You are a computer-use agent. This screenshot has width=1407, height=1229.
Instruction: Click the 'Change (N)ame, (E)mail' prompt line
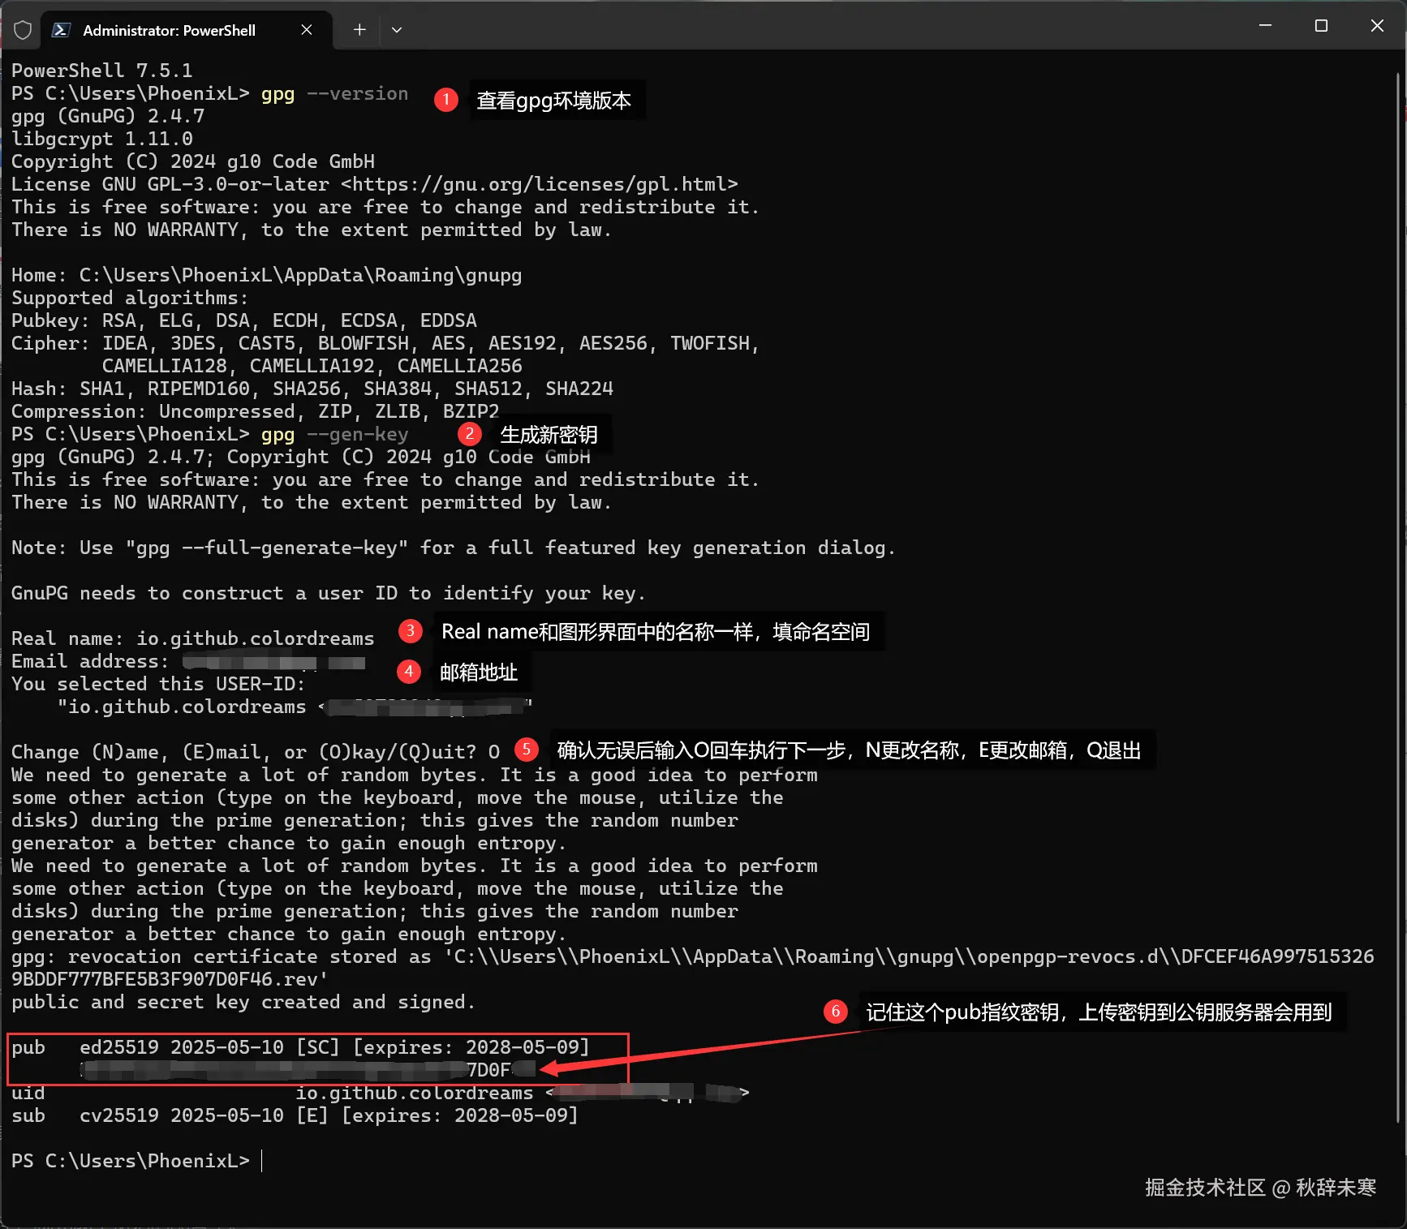(x=256, y=752)
